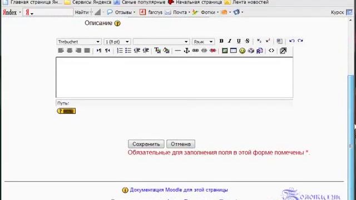Enlarge the editor to fullscreen
Screen dimensions: 356x200
(x=283, y=51)
